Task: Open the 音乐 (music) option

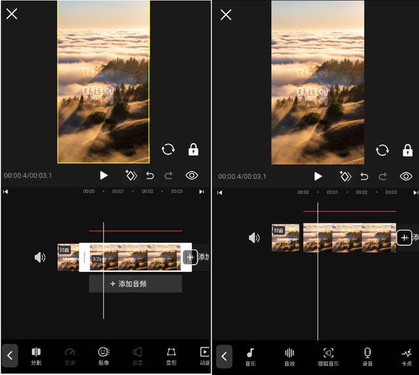Action: pyautogui.click(x=250, y=356)
